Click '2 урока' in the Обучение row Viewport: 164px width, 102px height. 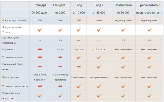coord(79,49)
